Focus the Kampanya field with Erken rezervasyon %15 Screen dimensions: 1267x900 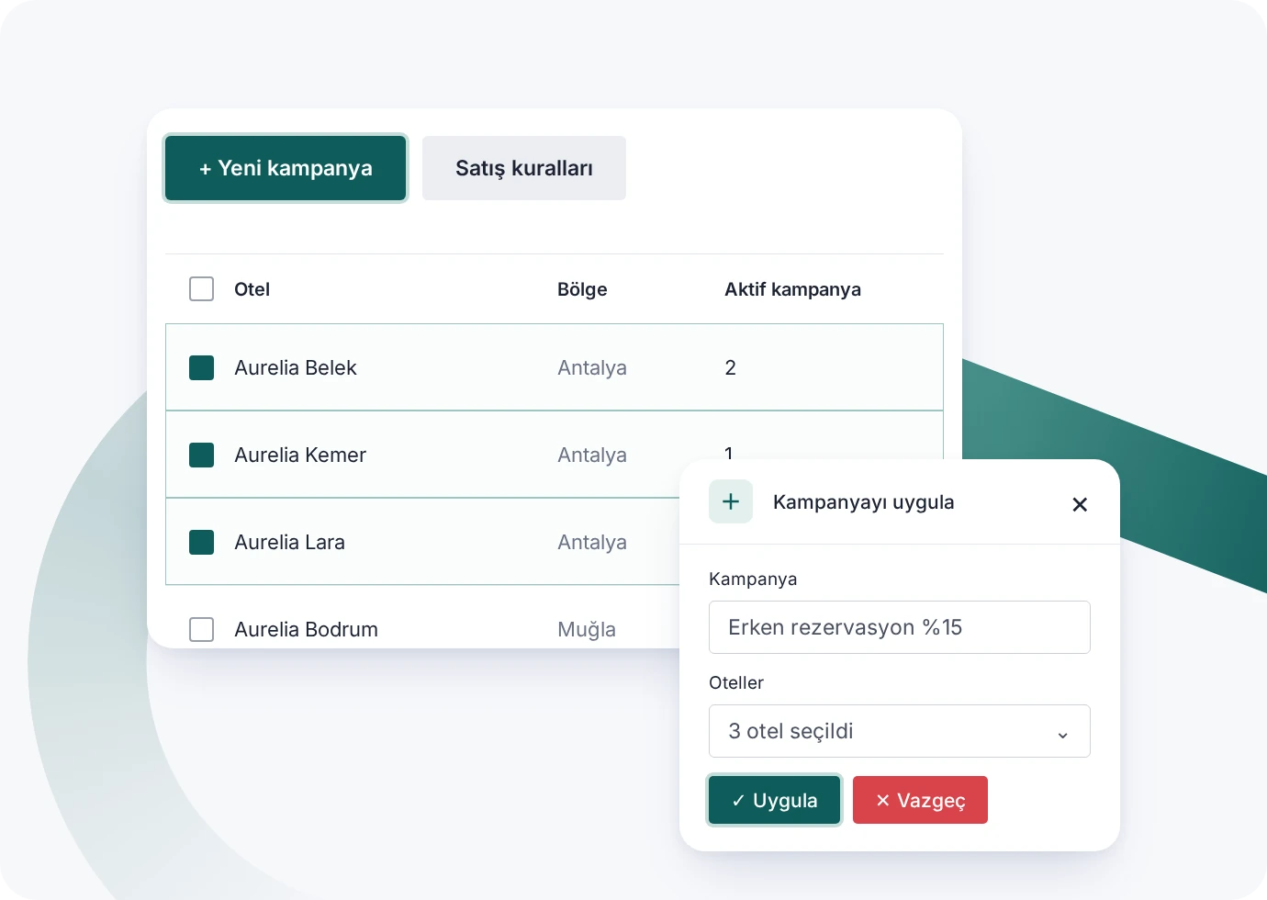point(900,627)
